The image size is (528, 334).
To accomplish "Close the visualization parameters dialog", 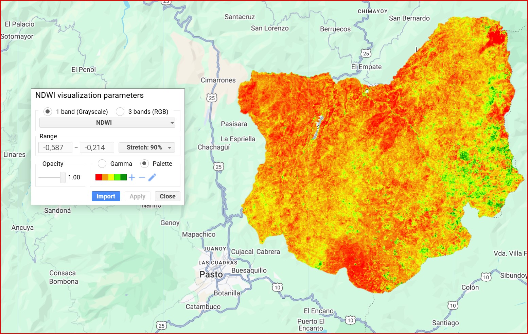I will pyautogui.click(x=168, y=196).
